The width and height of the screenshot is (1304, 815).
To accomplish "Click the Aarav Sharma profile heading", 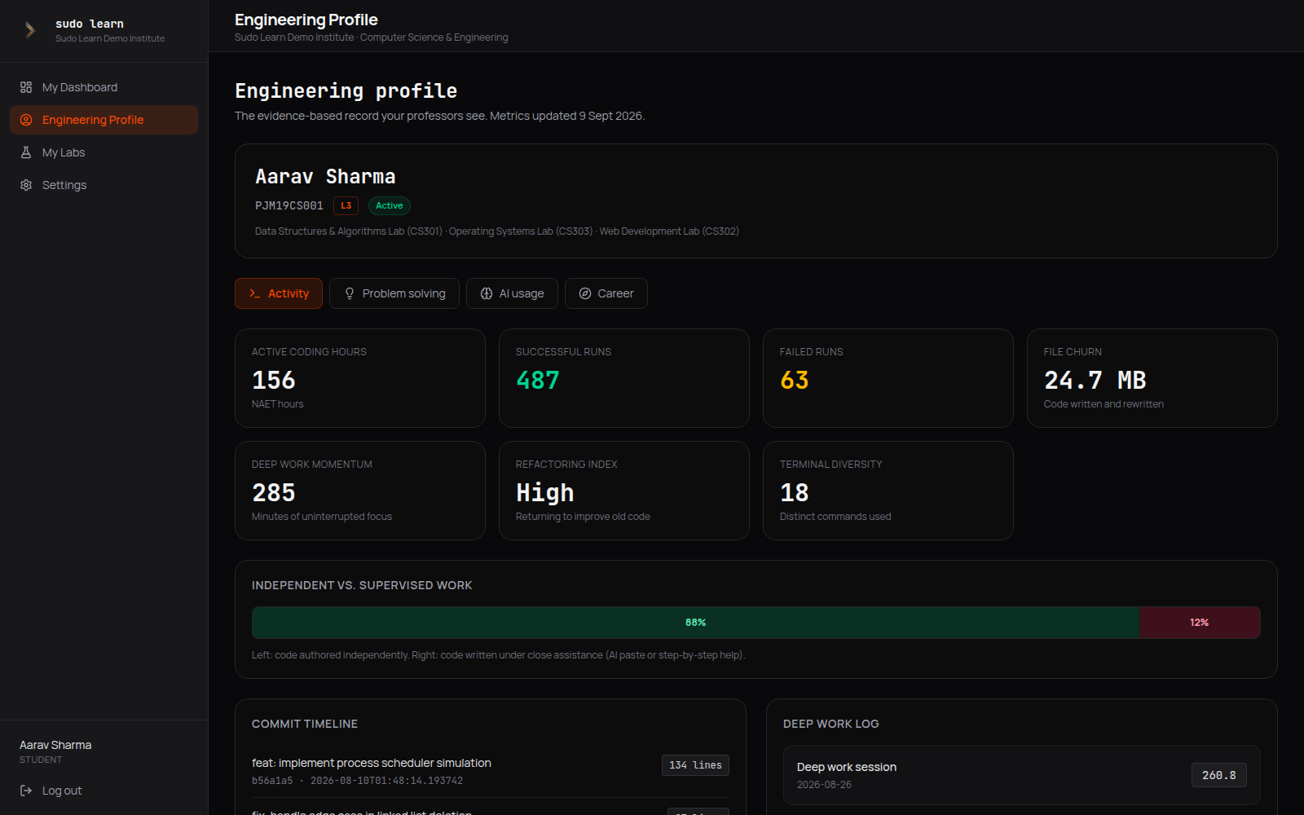I will pos(325,177).
